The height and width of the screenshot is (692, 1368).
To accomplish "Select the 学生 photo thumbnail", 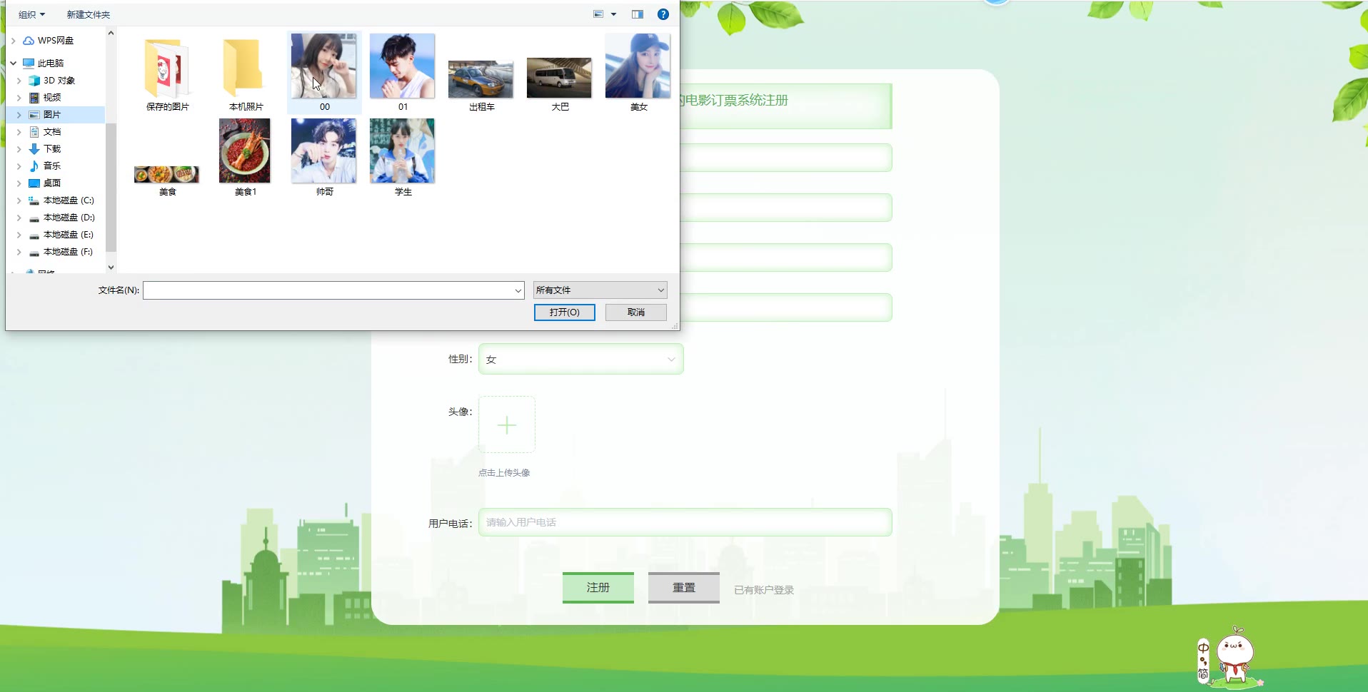I will 403,158.
